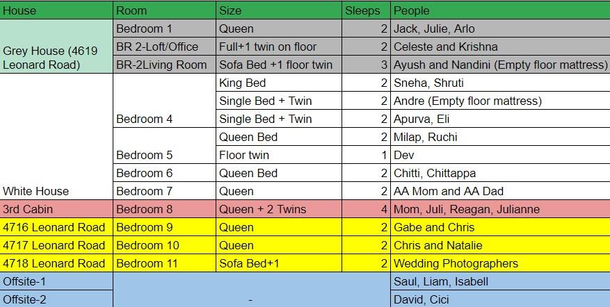Viewport: 610px width, 307px height.
Task: Click the Milap, Ruchi cell
Action: click(x=500, y=137)
